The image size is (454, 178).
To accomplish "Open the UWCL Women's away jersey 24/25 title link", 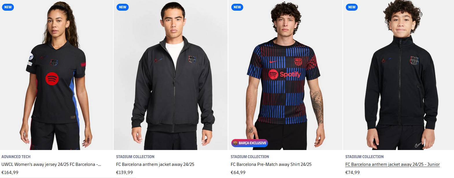I will click(x=51, y=164).
